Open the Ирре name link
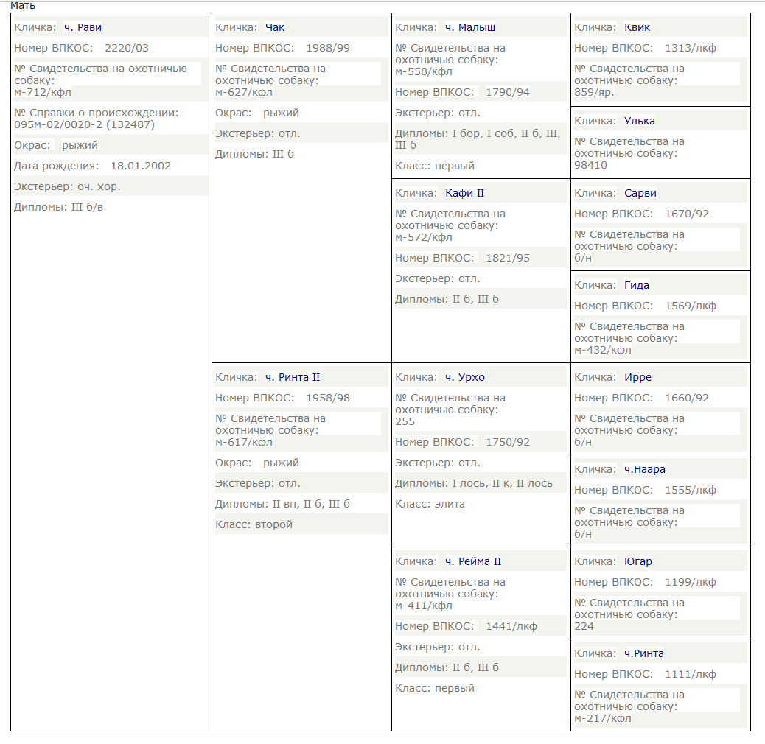This screenshot has height=744, width=765. (x=637, y=377)
